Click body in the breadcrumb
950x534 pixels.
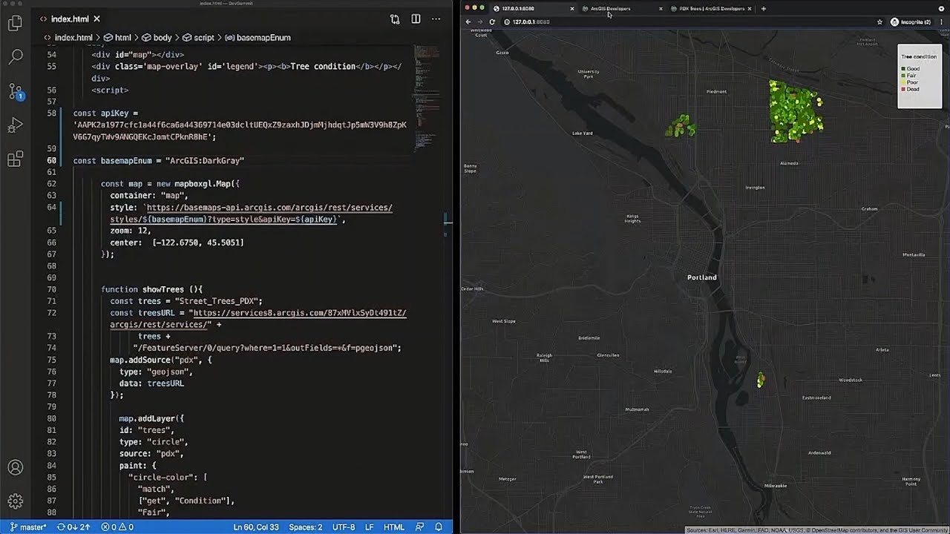tap(157, 37)
